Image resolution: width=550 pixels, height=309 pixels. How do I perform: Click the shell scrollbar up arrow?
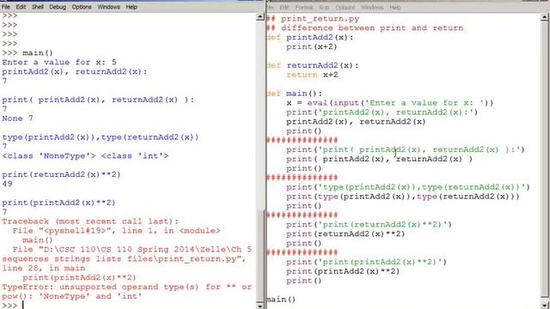(x=260, y=16)
